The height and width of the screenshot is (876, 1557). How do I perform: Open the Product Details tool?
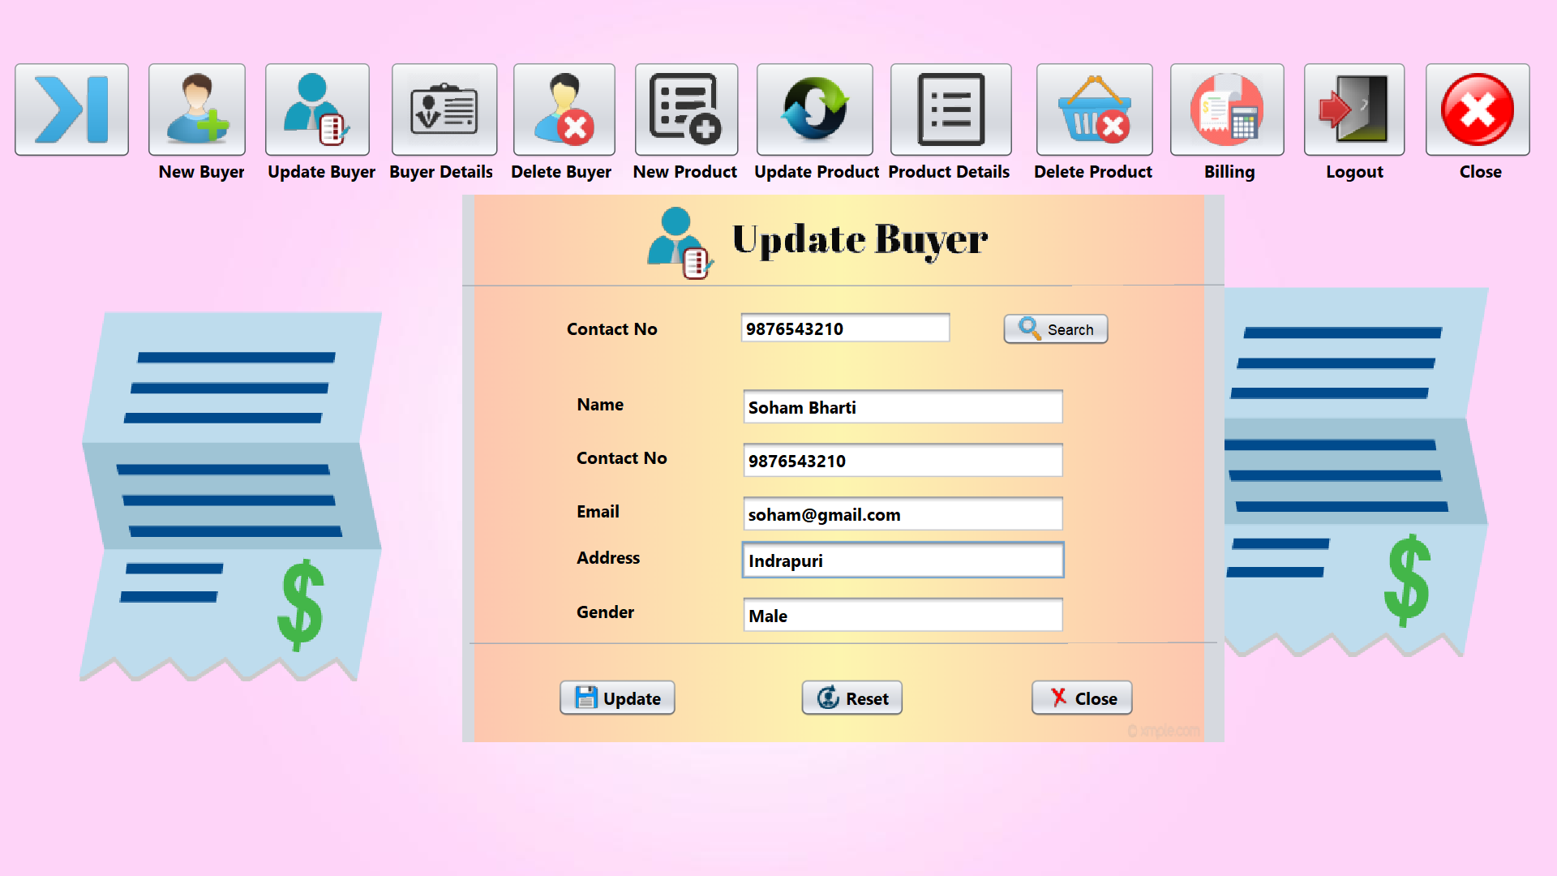(950, 109)
